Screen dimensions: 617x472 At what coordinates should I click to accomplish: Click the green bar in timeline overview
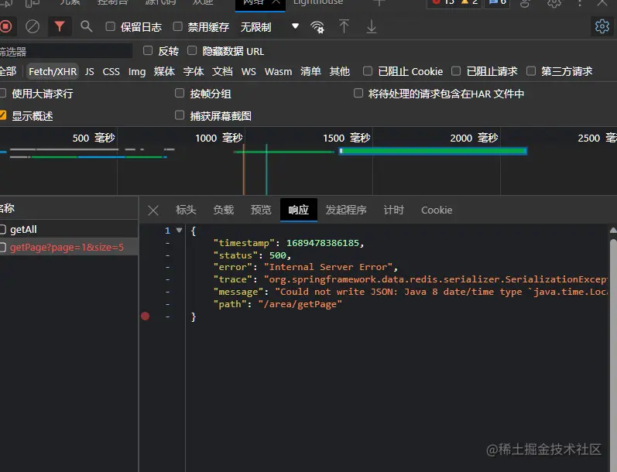point(433,151)
